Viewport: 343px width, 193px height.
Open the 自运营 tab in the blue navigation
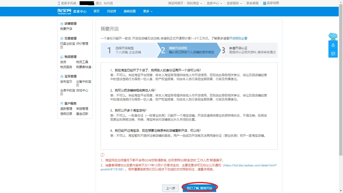click(x=111, y=11)
